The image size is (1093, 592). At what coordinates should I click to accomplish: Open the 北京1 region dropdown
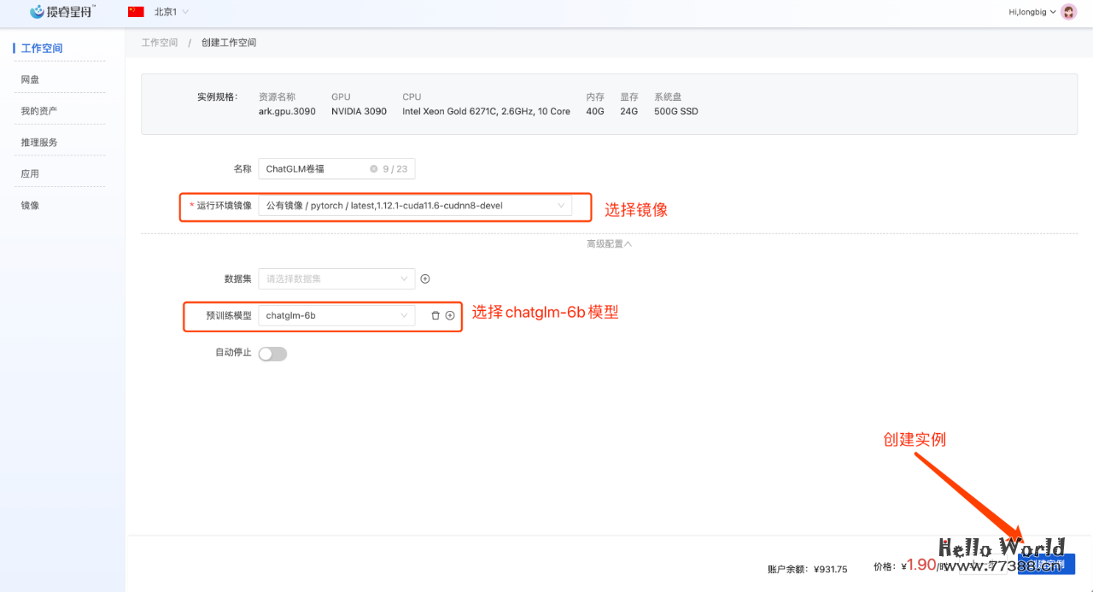tap(172, 12)
